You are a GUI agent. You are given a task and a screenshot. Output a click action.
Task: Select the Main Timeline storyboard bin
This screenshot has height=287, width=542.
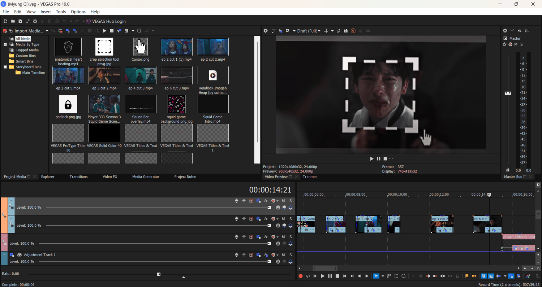pos(34,73)
